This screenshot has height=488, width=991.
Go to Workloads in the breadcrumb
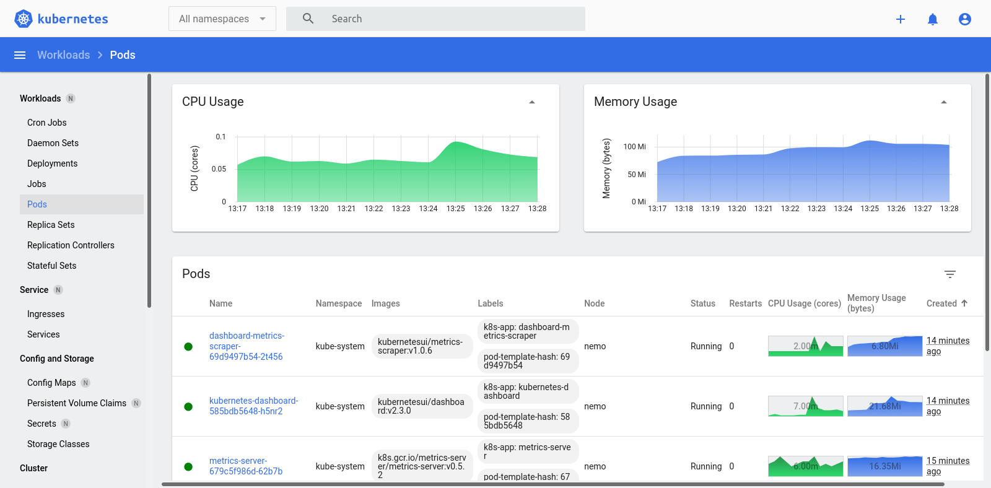click(63, 55)
